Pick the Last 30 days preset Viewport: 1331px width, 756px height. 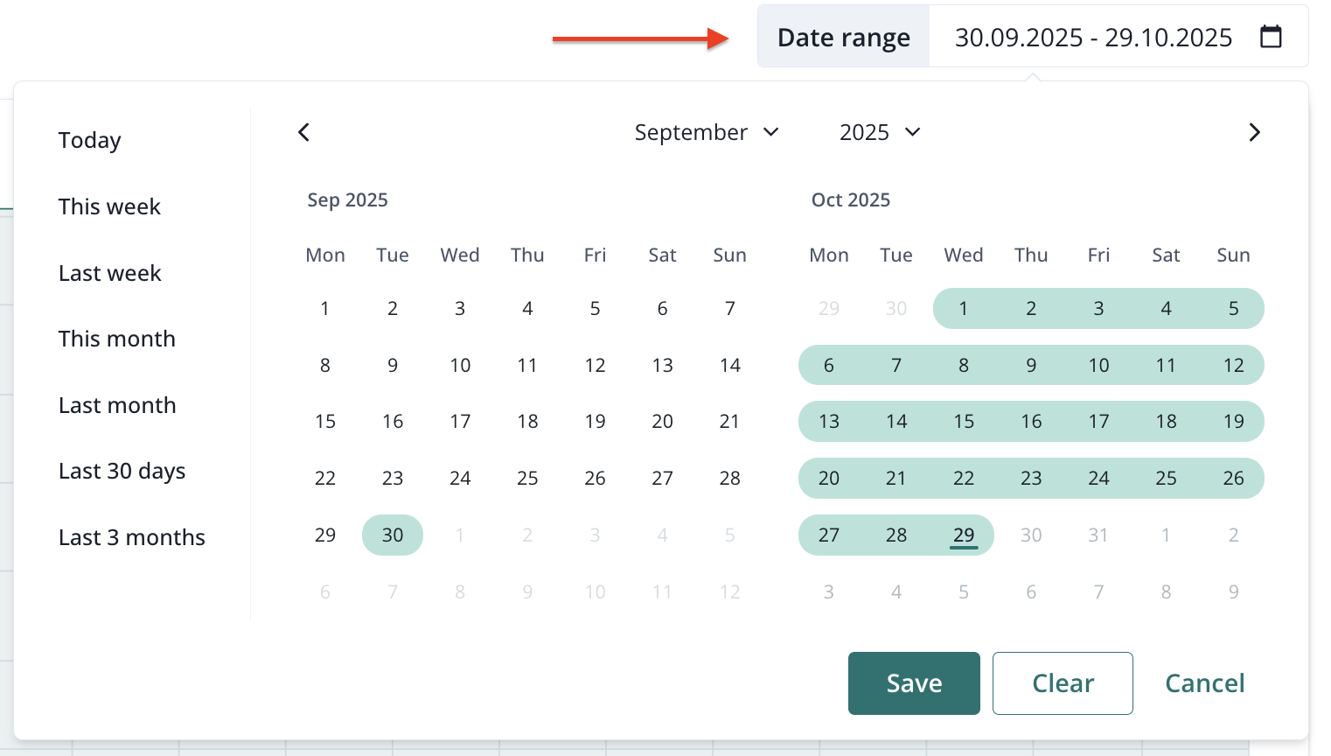tap(122, 471)
